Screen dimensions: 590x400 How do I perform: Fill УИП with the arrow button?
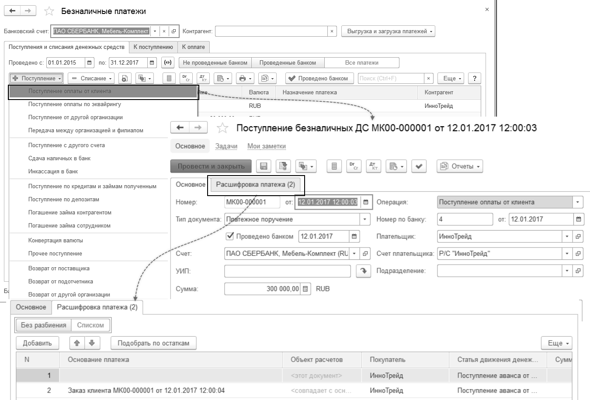pyautogui.click(x=363, y=271)
